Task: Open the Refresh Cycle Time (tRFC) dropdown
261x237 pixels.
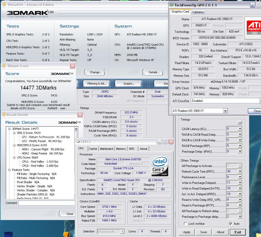Action: pyautogui.click(x=240, y=171)
